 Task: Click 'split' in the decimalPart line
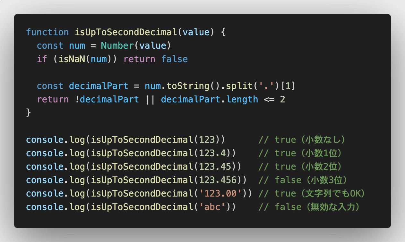(239, 86)
